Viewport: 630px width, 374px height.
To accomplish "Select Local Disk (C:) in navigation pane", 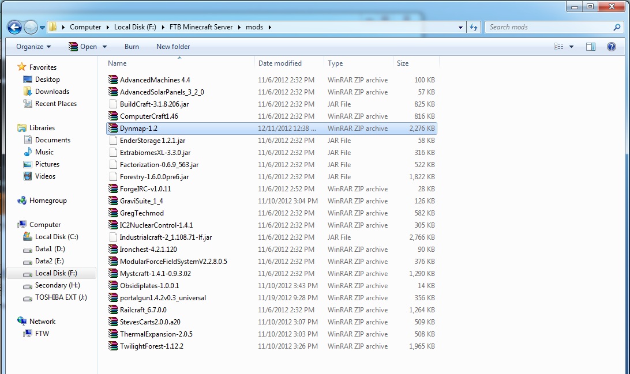I will (x=56, y=237).
